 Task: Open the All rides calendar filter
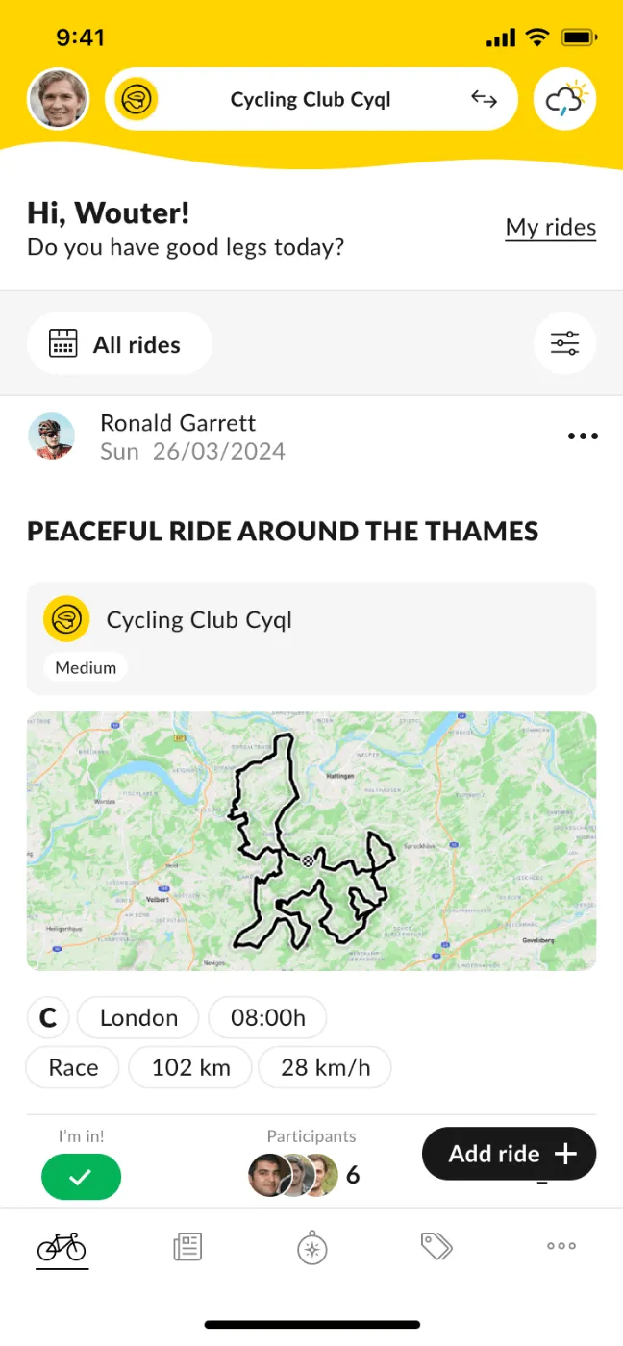pyautogui.click(x=119, y=343)
